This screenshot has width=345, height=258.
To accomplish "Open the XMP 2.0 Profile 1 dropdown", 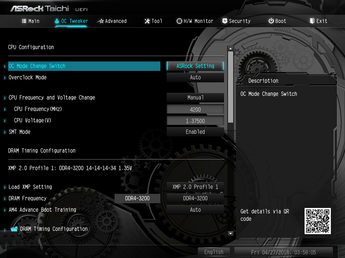I will click(195, 187).
